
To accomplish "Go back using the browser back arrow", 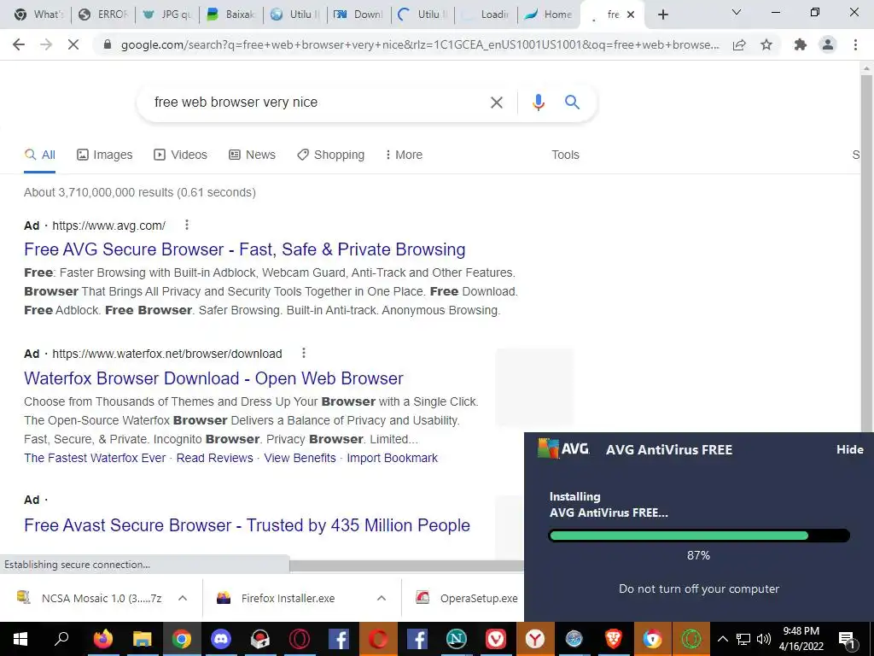I will click(x=19, y=44).
